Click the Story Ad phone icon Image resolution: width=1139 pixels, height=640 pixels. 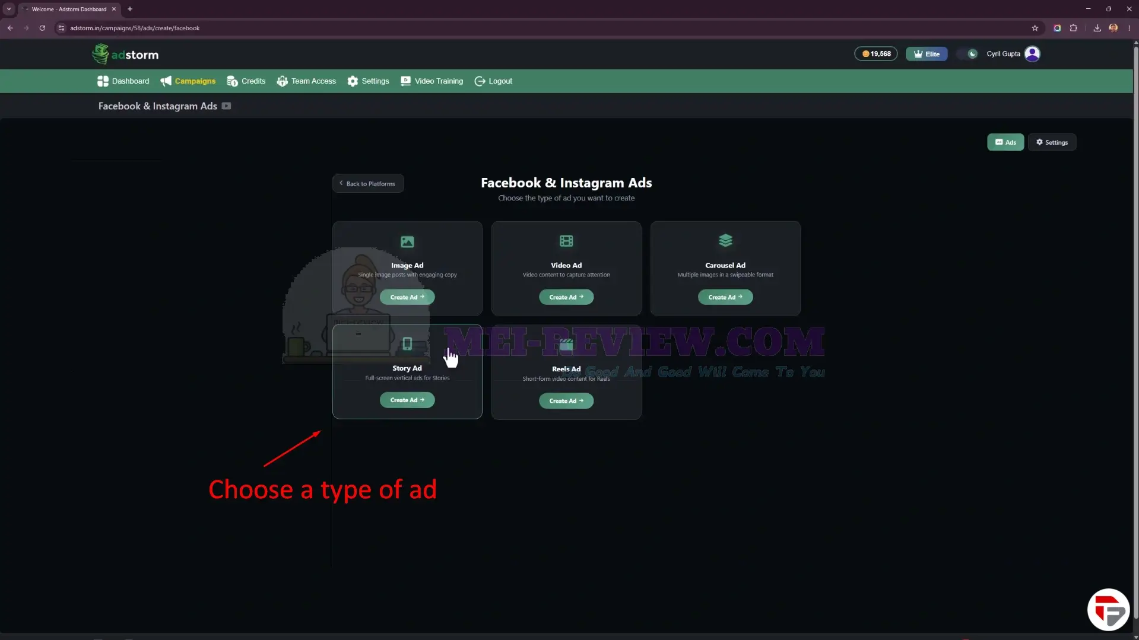(x=407, y=343)
